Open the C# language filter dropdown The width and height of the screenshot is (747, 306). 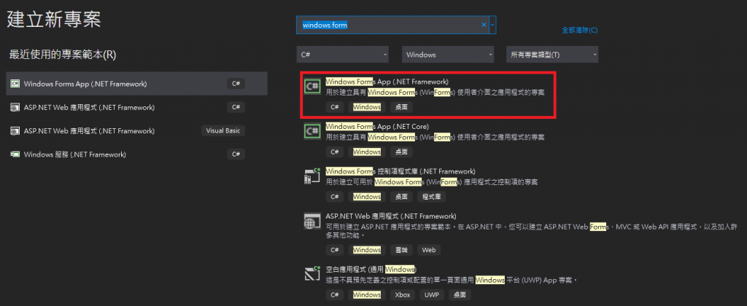coord(343,55)
